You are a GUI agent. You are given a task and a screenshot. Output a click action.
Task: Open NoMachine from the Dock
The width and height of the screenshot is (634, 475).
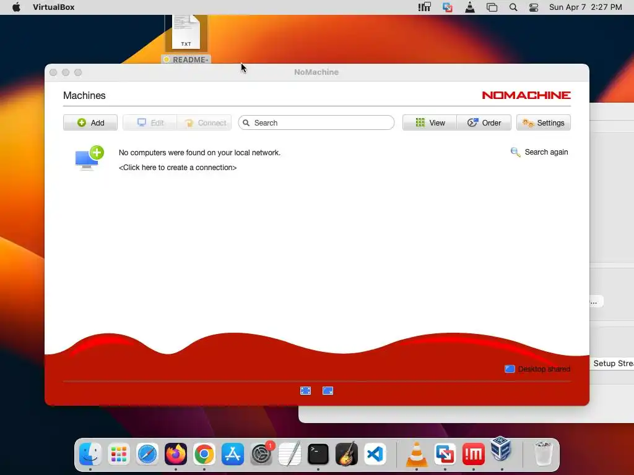point(474,454)
